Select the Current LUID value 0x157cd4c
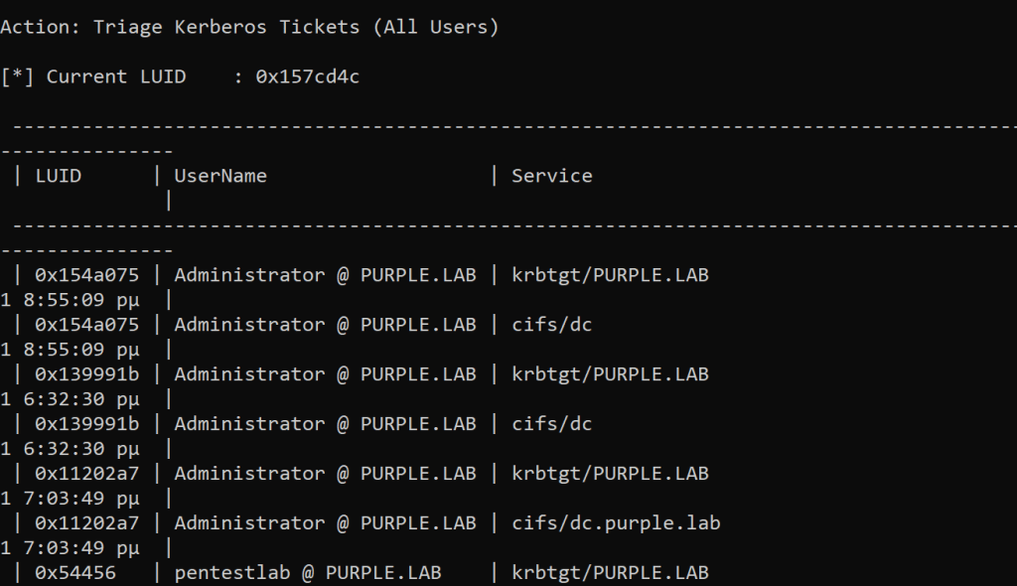 (307, 76)
